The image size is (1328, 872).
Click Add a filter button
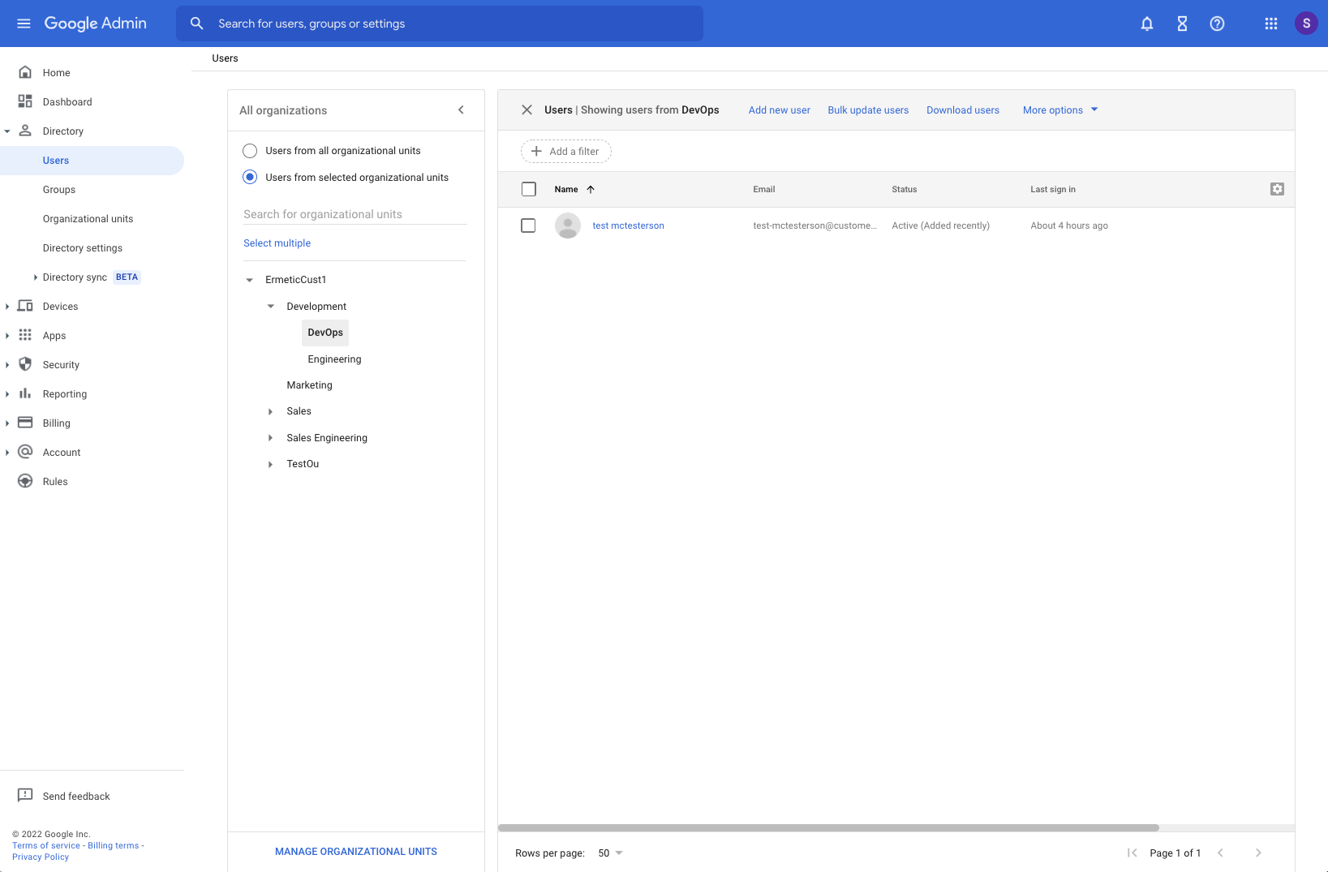click(x=565, y=151)
